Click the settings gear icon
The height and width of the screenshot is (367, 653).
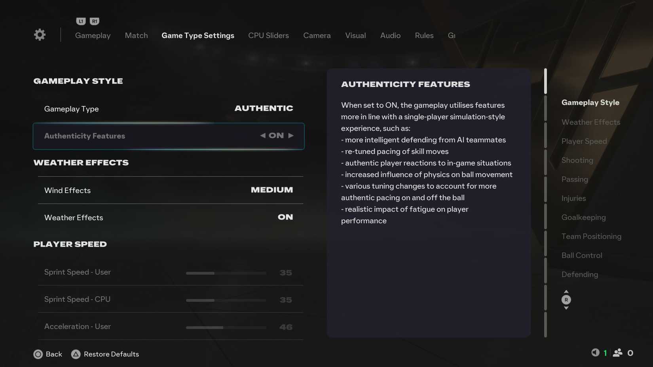point(40,34)
